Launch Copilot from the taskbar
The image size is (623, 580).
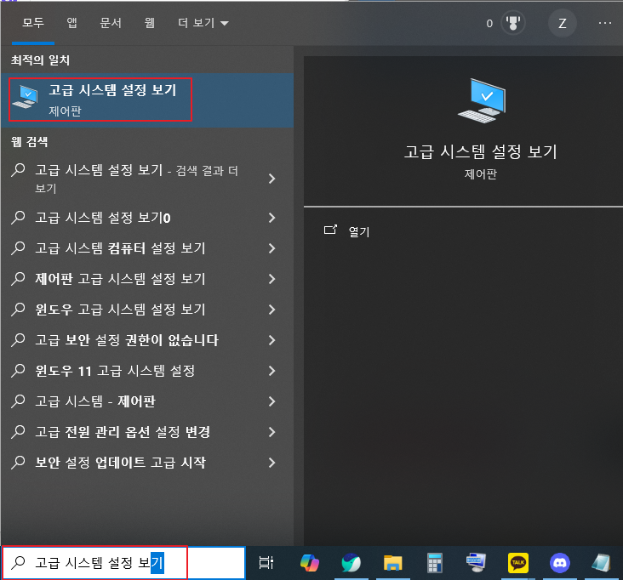310,562
